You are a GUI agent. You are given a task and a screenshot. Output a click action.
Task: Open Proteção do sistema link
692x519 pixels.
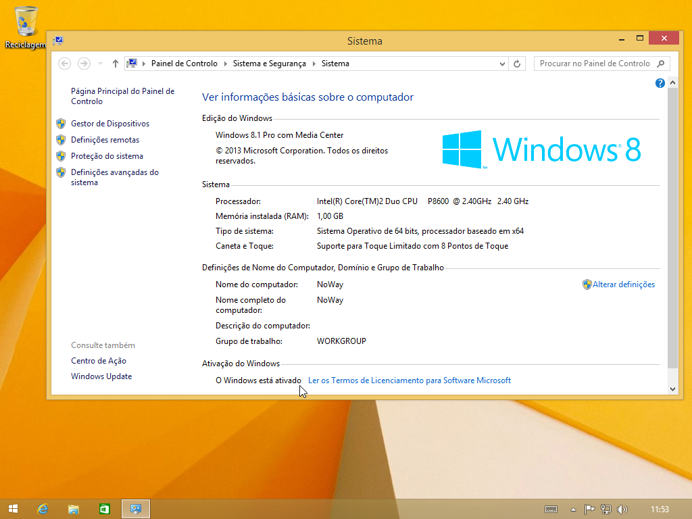point(107,156)
